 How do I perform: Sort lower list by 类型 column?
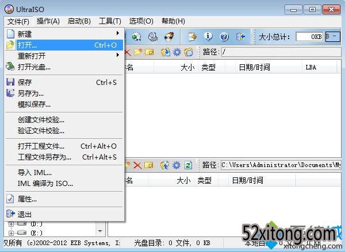click(206, 181)
